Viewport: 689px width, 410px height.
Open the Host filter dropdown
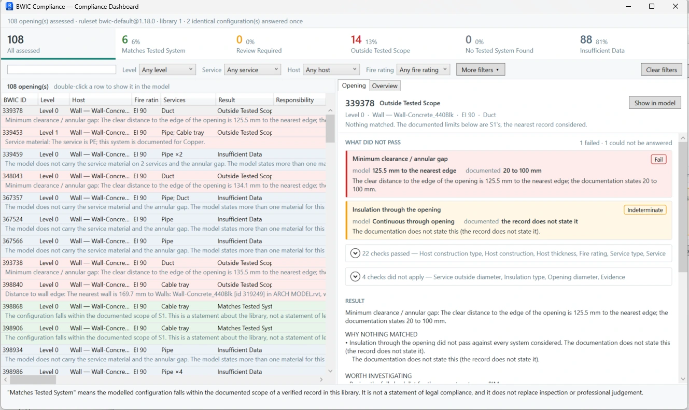[x=331, y=69]
